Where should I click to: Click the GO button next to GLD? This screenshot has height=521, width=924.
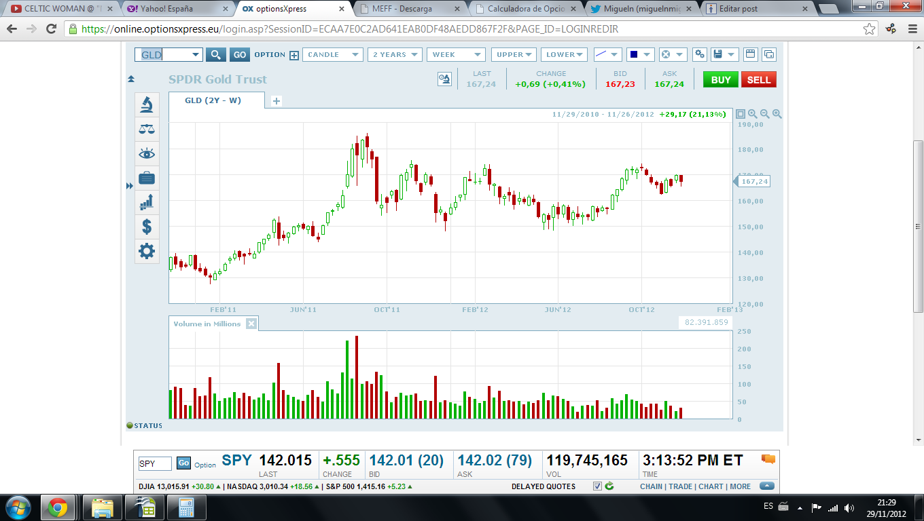pos(239,55)
